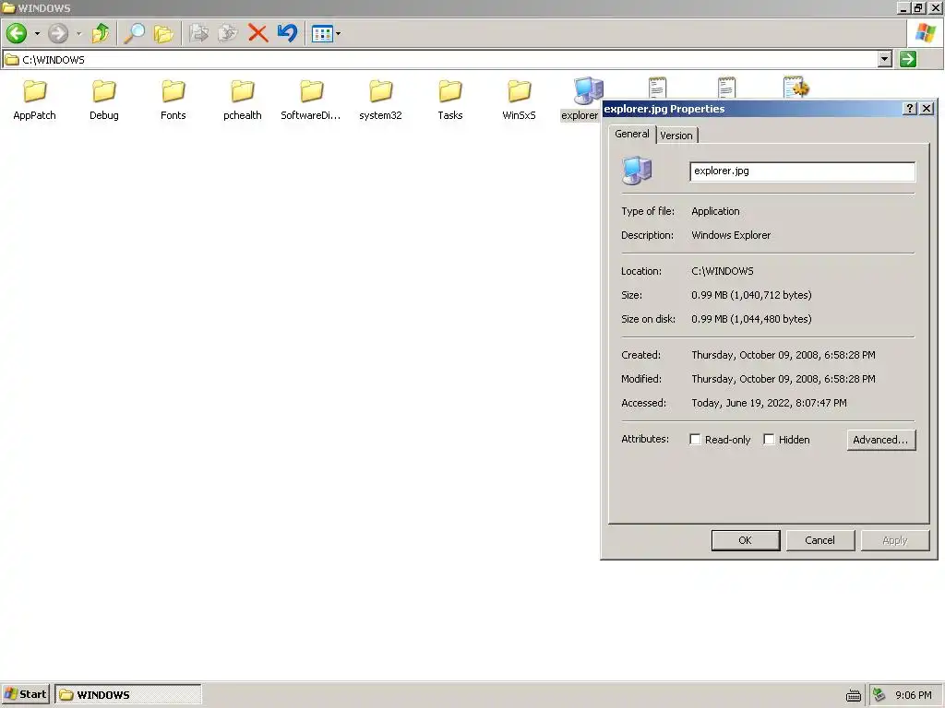Open the Advanced... attributes dialog
The width and height of the screenshot is (945, 708).
[880, 440]
